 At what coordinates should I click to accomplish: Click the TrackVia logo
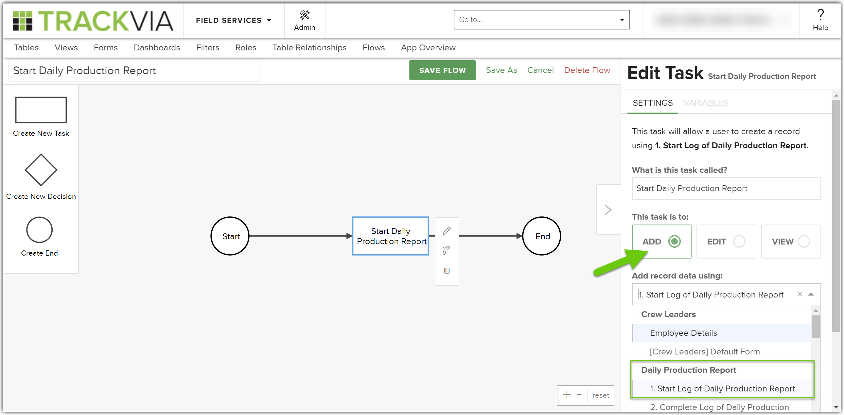coord(93,21)
